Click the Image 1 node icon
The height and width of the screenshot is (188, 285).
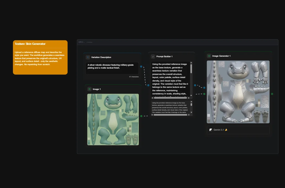pos(89,89)
